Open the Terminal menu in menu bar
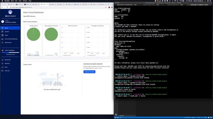 click(7, 1)
